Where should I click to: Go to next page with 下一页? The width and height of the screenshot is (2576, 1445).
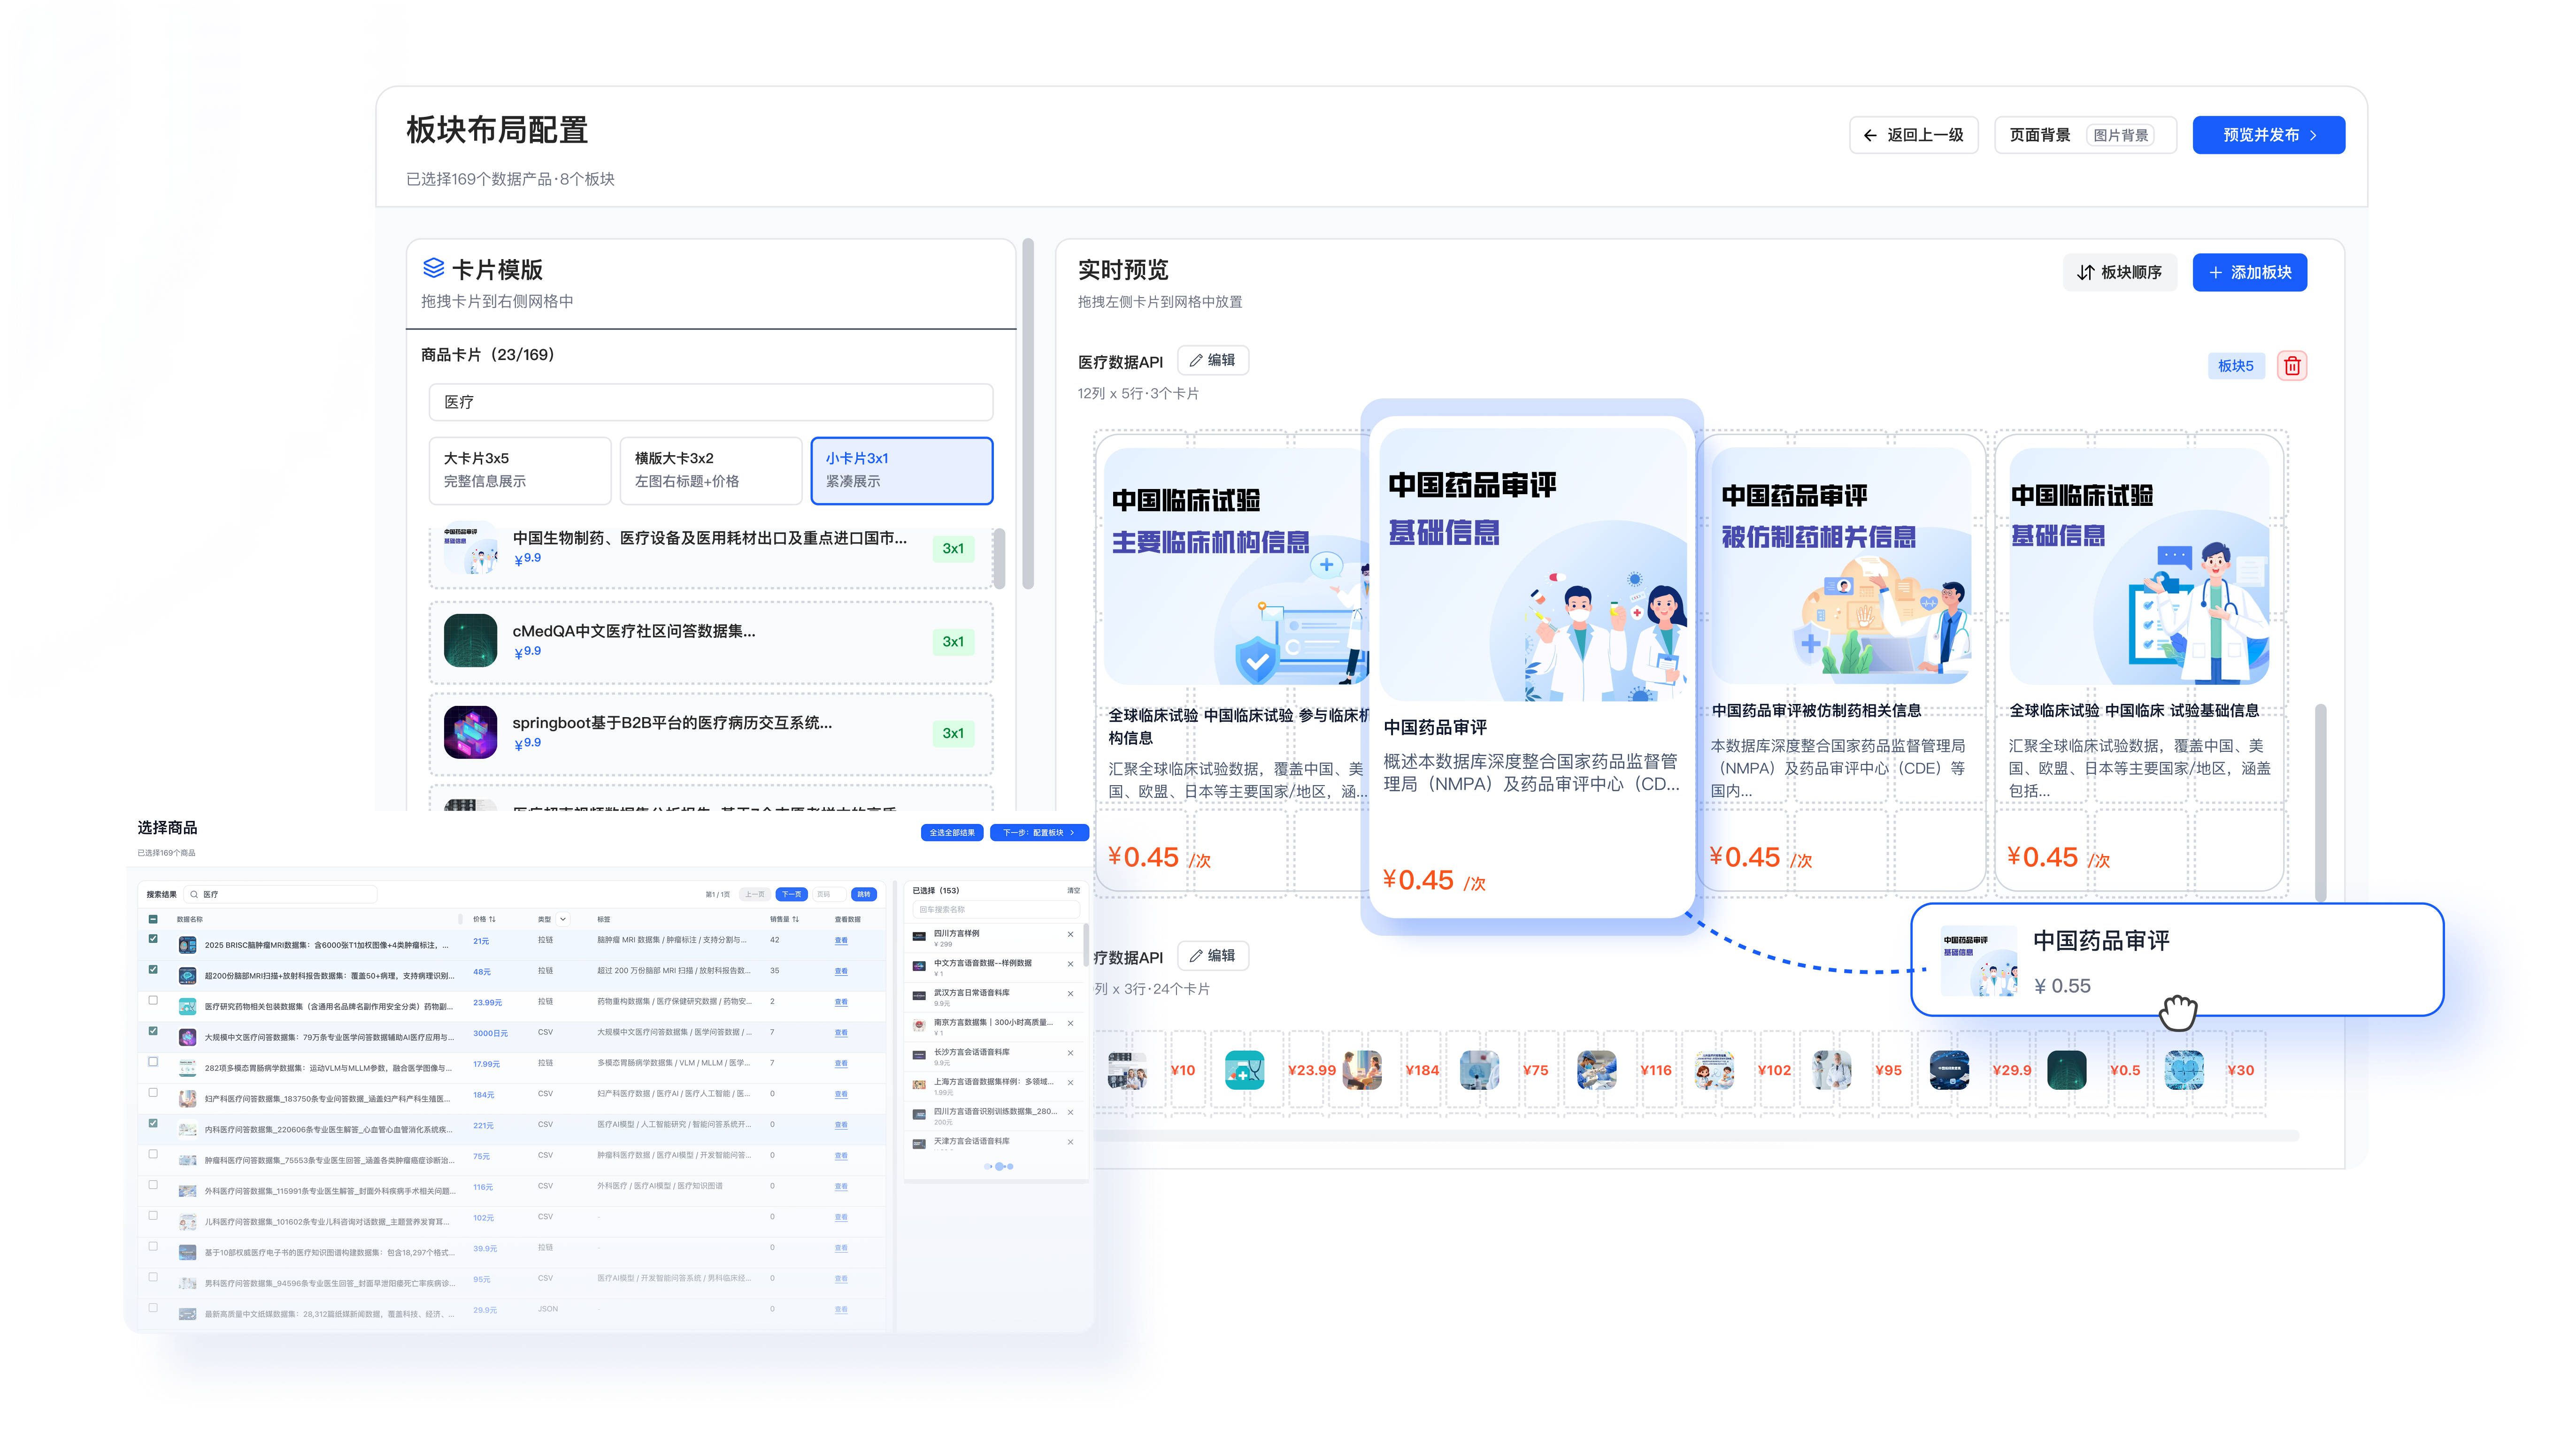[x=791, y=895]
